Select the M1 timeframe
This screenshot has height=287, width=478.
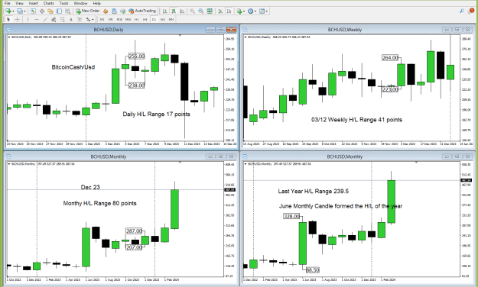coord(102,19)
